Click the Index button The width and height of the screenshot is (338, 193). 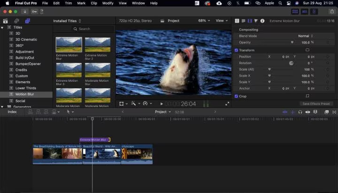tap(12, 112)
